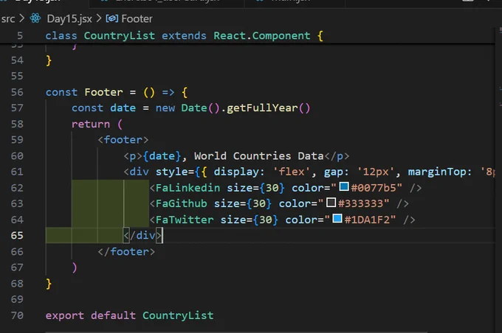The width and height of the screenshot is (502, 333).
Task: Click the FaLinkedin component name
Action: pos(188,188)
